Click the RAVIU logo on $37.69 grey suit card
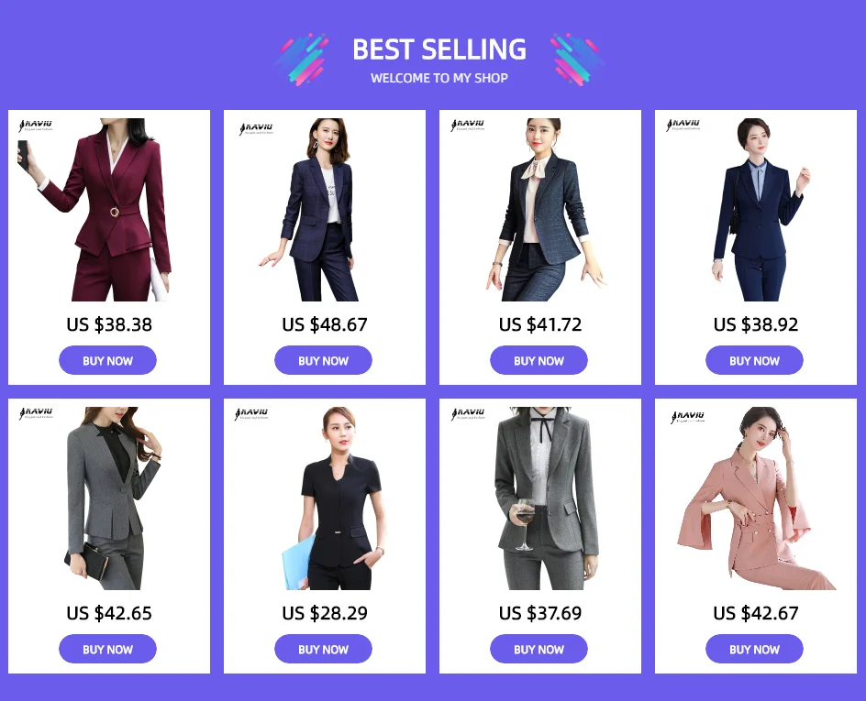Image resolution: width=866 pixels, height=701 pixels. click(468, 414)
